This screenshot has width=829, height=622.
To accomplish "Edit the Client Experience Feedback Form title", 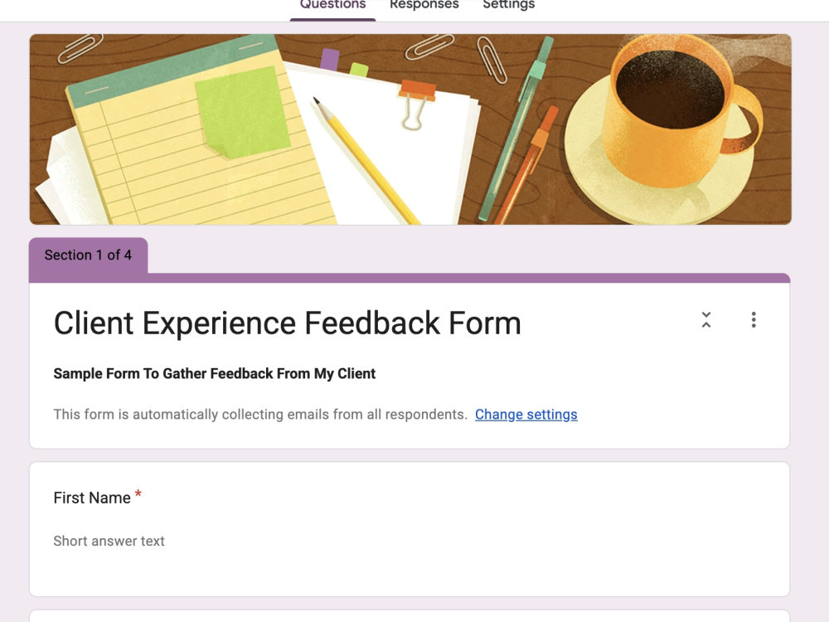I will click(287, 323).
